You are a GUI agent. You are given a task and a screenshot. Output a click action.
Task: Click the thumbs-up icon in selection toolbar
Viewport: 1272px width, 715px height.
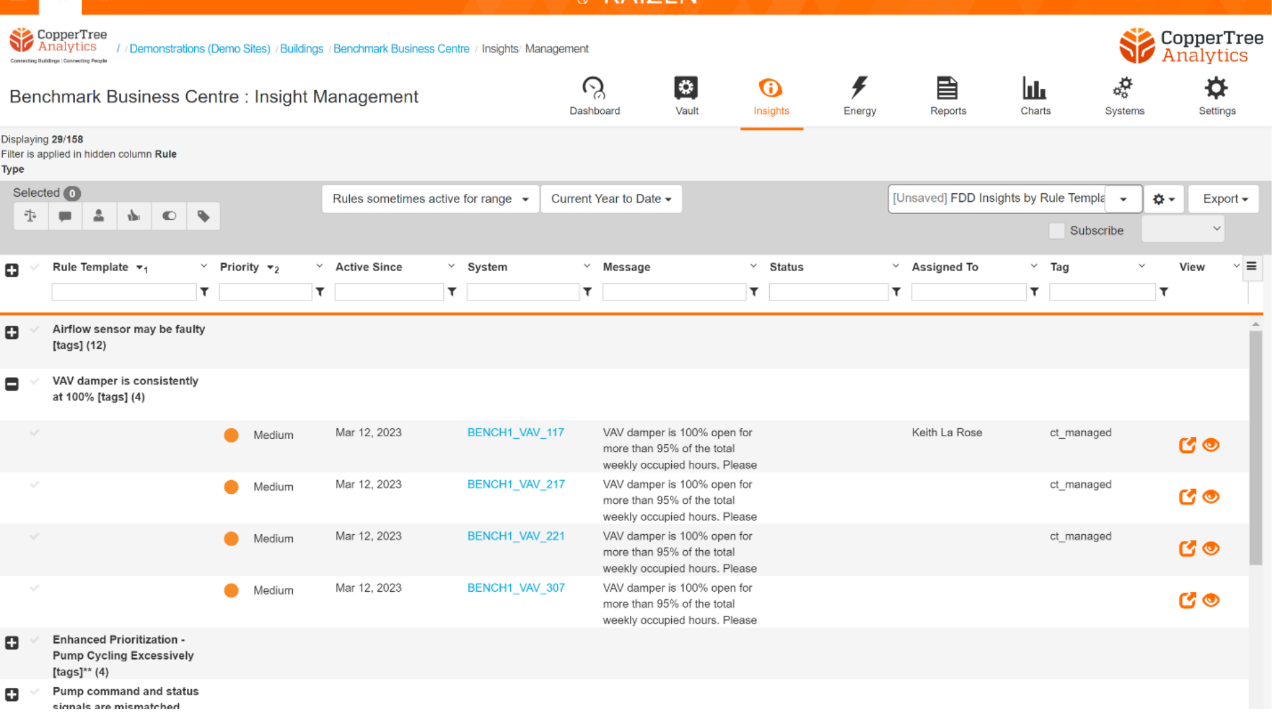[x=134, y=216]
